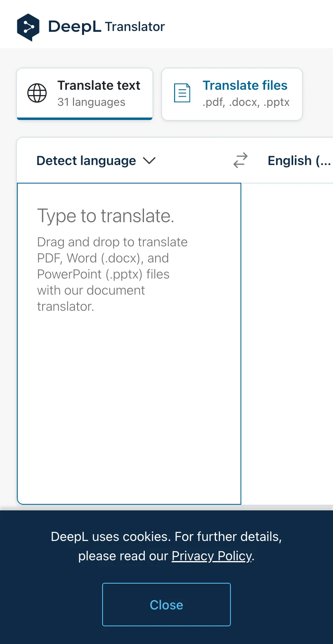Open the Detect language dropdown
The width and height of the screenshot is (333, 644).
pyautogui.click(x=96, y=161)
